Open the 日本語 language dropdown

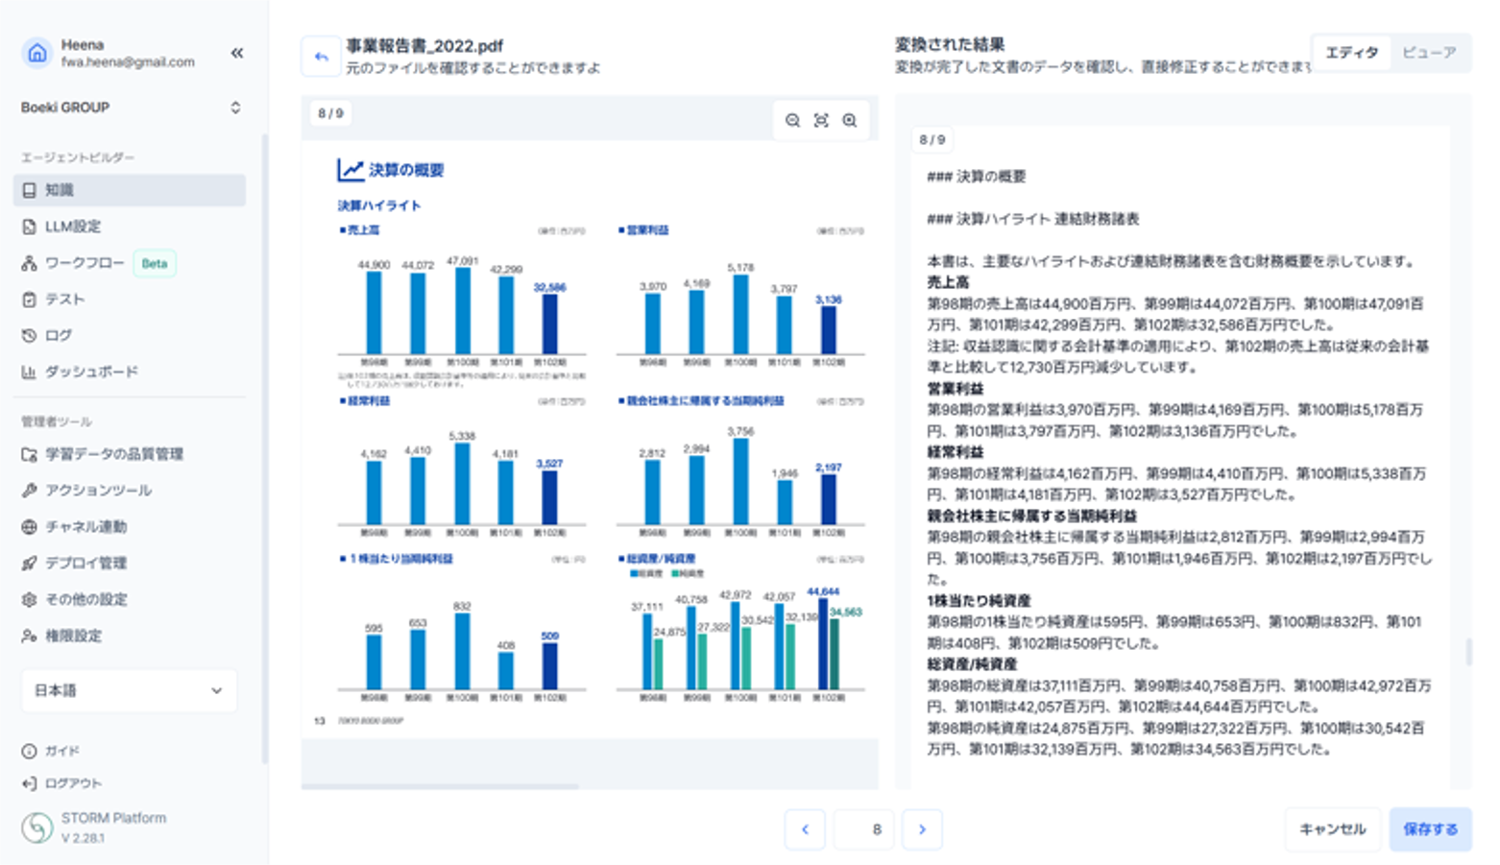pos(129,690)
